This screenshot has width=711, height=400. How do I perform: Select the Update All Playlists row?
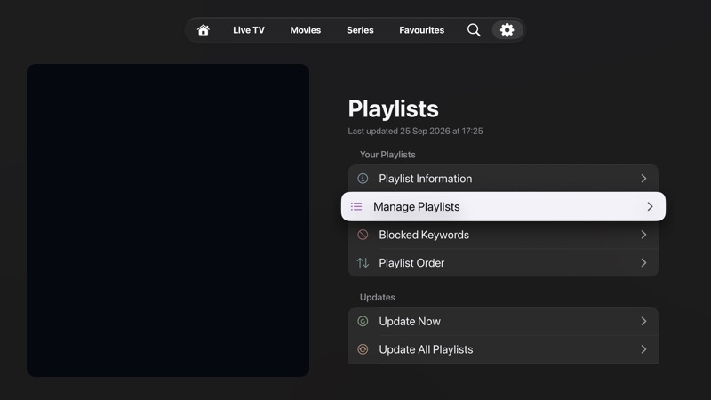pos(503,349)
